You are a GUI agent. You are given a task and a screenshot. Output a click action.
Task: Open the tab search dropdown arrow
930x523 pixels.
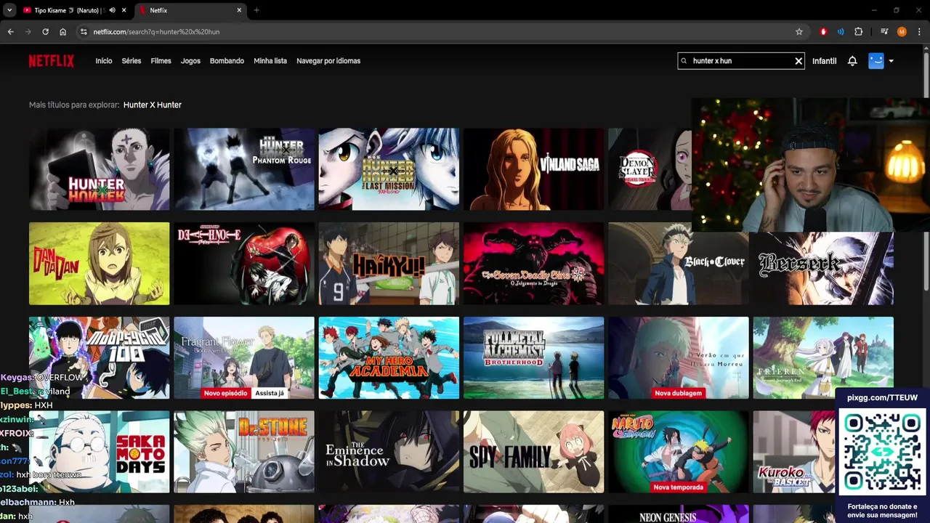coord(9,10)
